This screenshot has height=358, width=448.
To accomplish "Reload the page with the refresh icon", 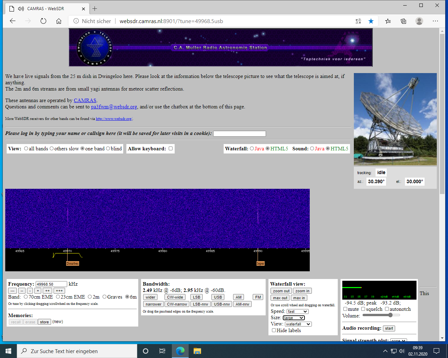I will coord(43,21).
